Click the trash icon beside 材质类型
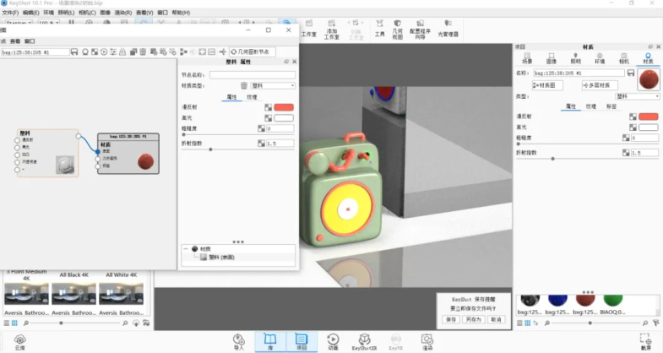Image resolution: width=663 pixels, height=353 pixels. [x=244, y=85]
